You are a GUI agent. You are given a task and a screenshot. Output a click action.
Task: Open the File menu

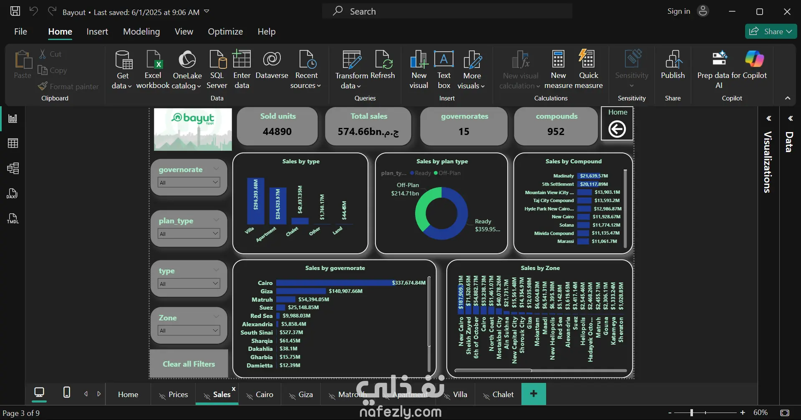click(20, 32)
